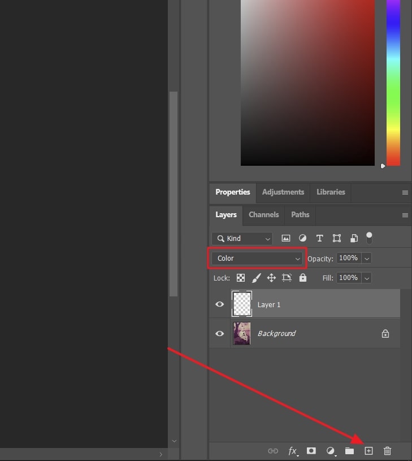Image resolution: width=412 pixels, height=461 pixels.
Task: Hide Layer 1 using eye icon
Action: point(220,304)
